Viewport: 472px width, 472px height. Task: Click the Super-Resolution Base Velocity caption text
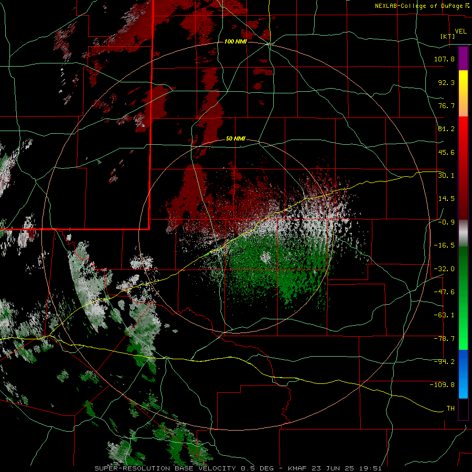[x=238, y=468]
